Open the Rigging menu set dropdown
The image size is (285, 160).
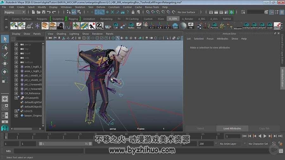point(15,12)
